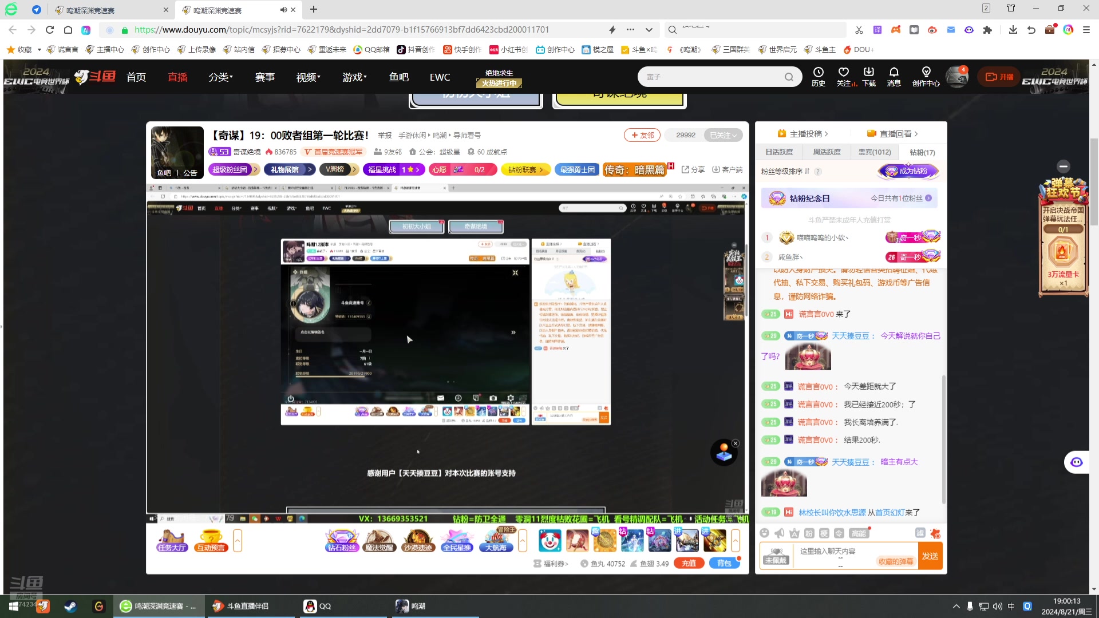Click the 发送 send button
Screen dimensions: 1099x618
930,556
